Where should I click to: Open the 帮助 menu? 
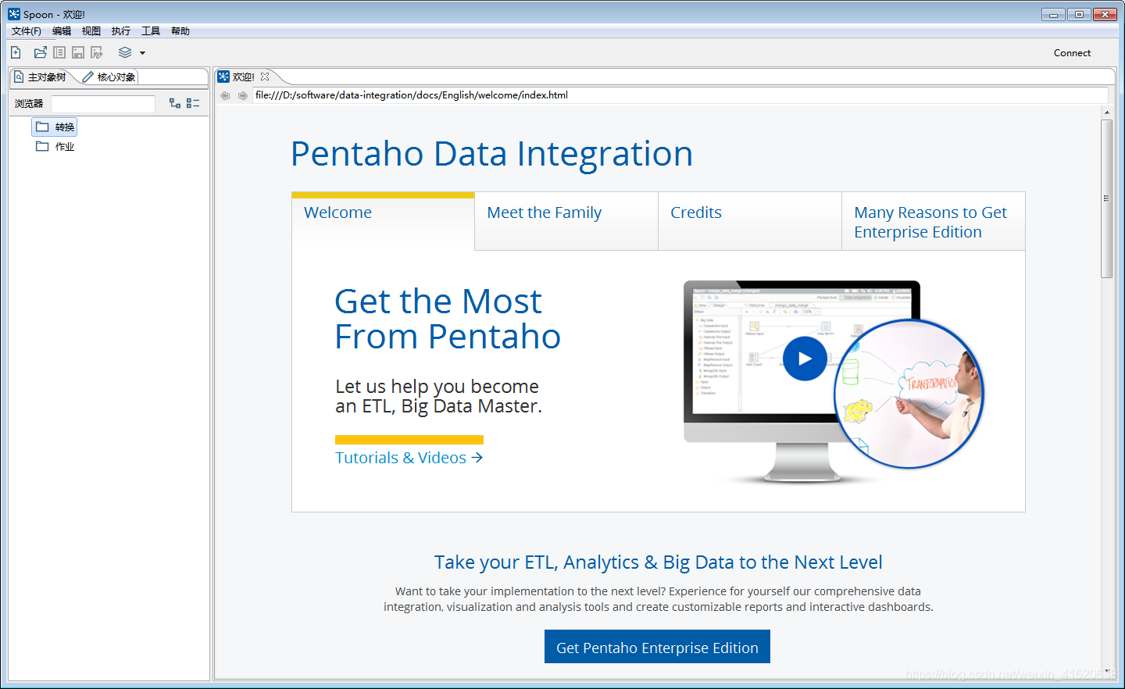click(x=180, y=31)
